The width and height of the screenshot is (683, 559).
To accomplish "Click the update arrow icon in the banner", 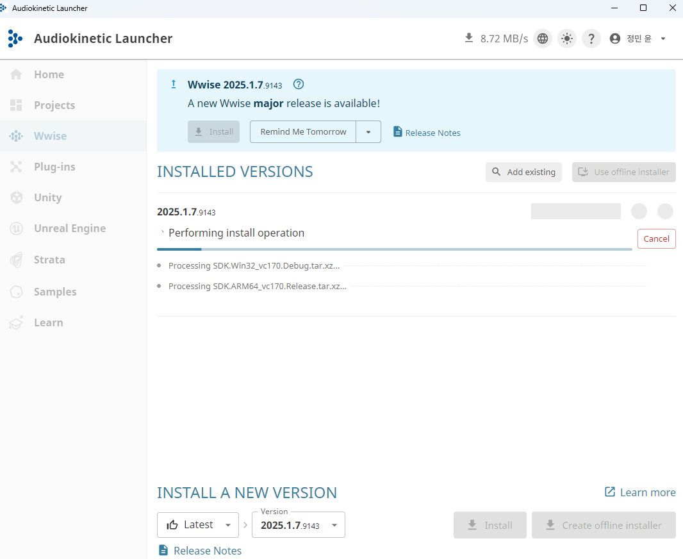I will pyautogui.click(x=174, y=84).
